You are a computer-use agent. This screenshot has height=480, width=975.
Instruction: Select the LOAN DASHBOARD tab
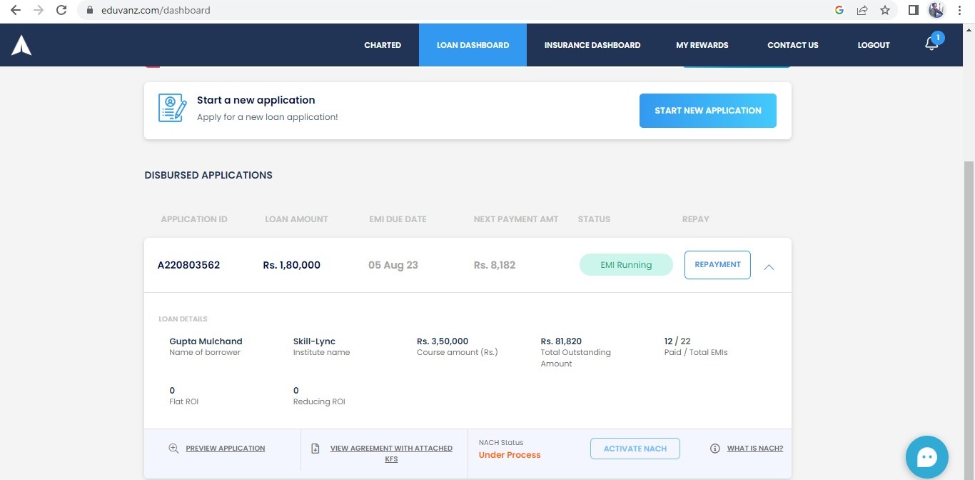pyautogui.click(x=473, y=45)
